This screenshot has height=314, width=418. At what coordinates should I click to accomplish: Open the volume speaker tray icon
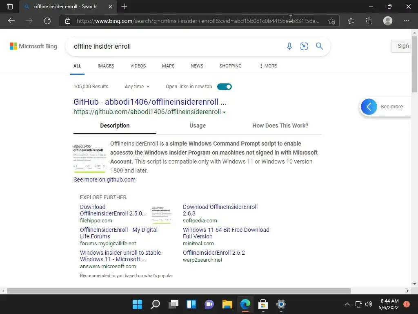coord(369,304)
